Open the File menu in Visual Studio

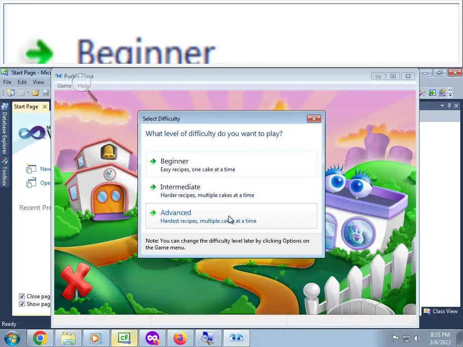pos(7,82)
